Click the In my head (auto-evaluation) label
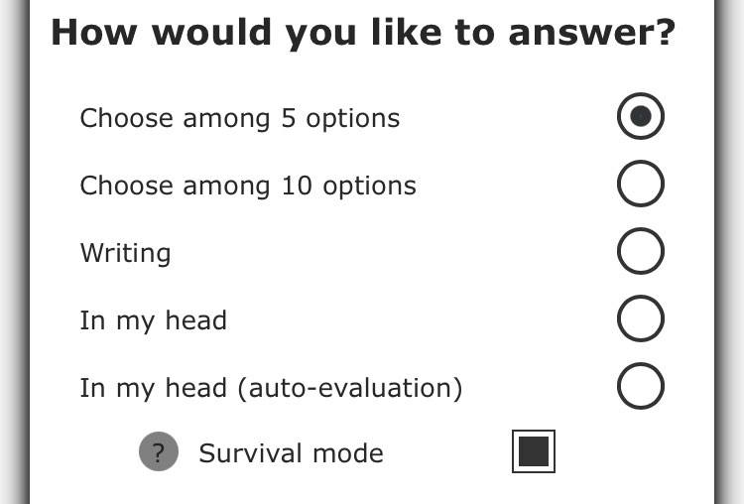The height and width of the screenshot is (504, 744). click(x=271, y=388)
